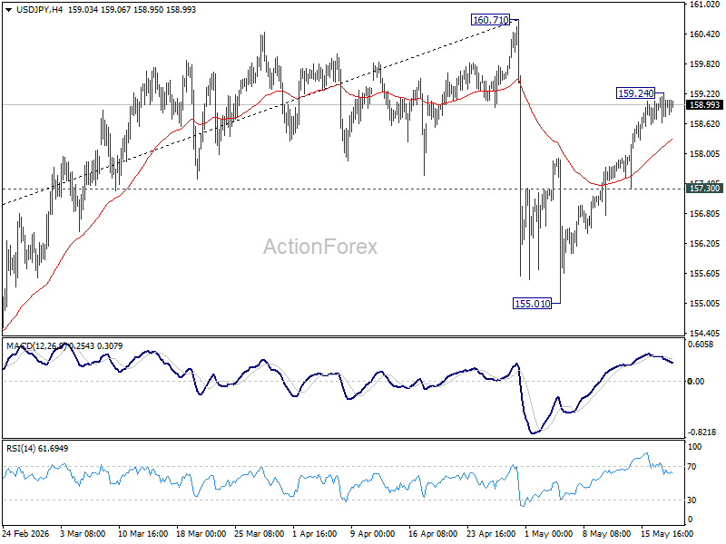The width and height of the screenshot is (726, 544).
Task: Select the 15 May 16:00 time label
Action: coord(667,534)
